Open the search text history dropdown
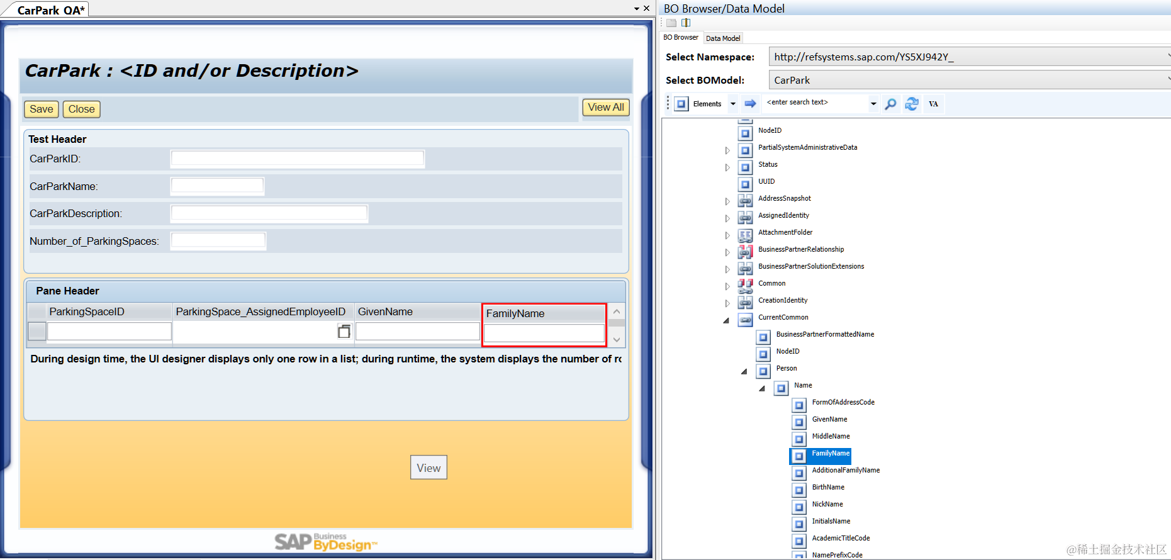The height and width of the screenshot is (560, 1171). pos(873,104)
